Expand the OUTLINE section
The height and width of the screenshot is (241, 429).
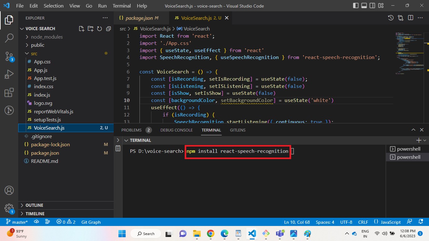pyautogui.click(x=66, y=205)
